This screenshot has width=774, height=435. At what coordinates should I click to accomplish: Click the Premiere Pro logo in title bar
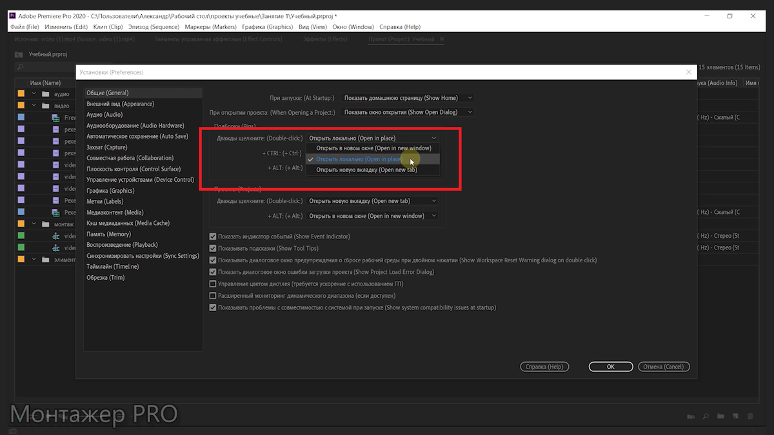(14, 15)
